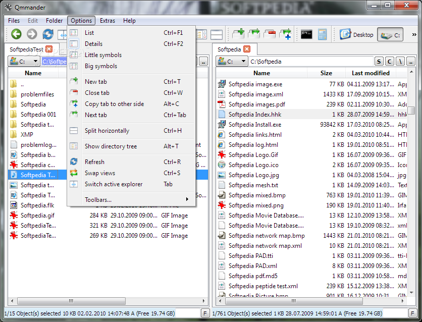The height and width of the screenshot is (322, 422).
Task: Choose Next tab menu entry
Action: (131, 115)
